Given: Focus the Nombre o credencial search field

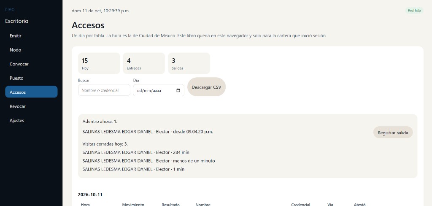Looking at the screenshot, I should pyautogui.click(x=104, y=90).
